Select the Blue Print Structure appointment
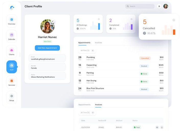181x131 pixels. tap(121, 89)
